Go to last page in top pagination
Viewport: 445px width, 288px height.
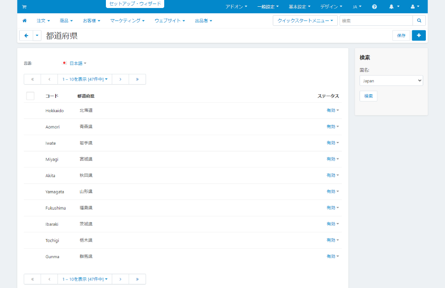(138, 79)
